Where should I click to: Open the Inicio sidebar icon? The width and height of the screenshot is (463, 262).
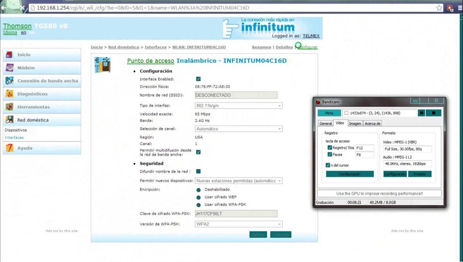point(10,55)
